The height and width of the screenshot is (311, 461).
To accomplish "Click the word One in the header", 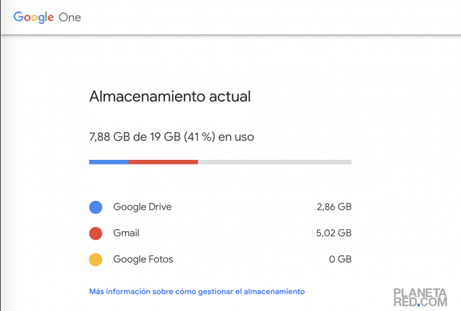I will point(70,17).
